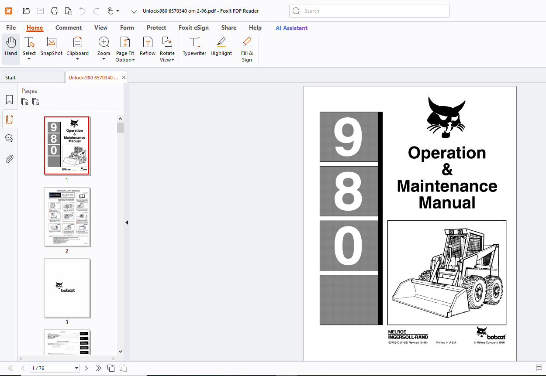
Task: Go to previous page arrow
Action: click(x=23, y=368)
